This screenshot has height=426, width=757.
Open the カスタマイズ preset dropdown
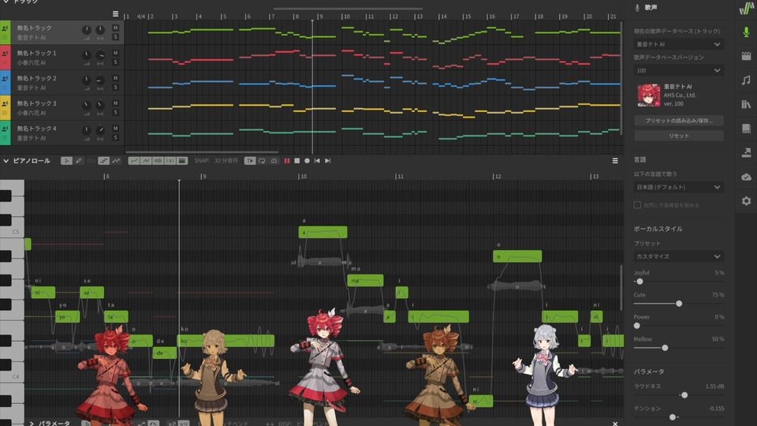tap(678, 256)
